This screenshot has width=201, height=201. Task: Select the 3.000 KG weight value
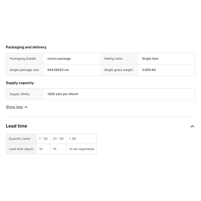pos(149,70)
